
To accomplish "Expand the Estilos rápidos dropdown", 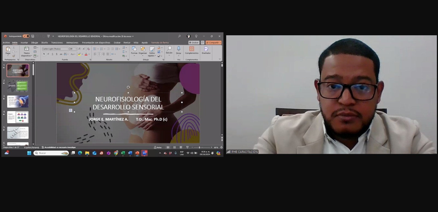I will click(x=152, y=51).
